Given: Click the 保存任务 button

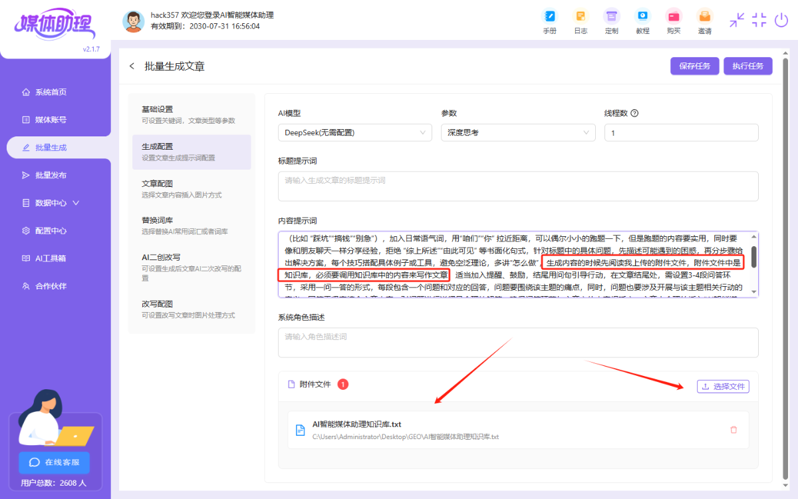Looking at the screenshot, I should point(694,66).
